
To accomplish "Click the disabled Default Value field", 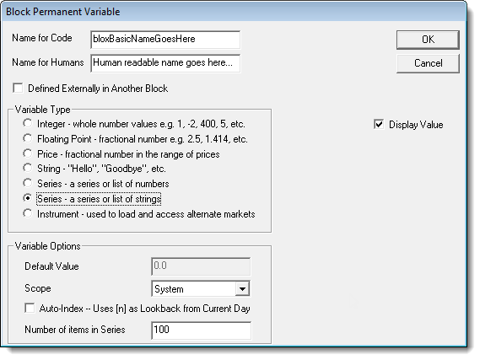I will coord(201,266).
